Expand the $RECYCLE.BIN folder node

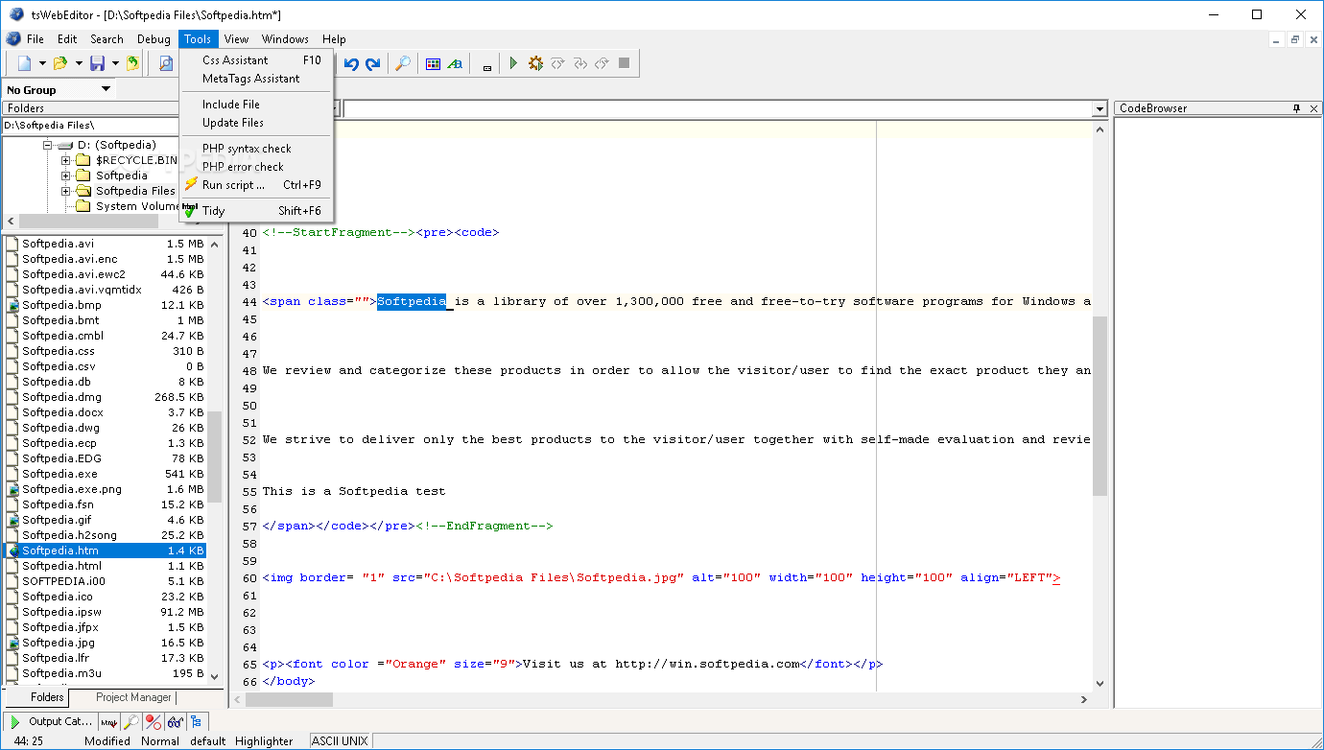pyautogui.click(x=65, y=160)
